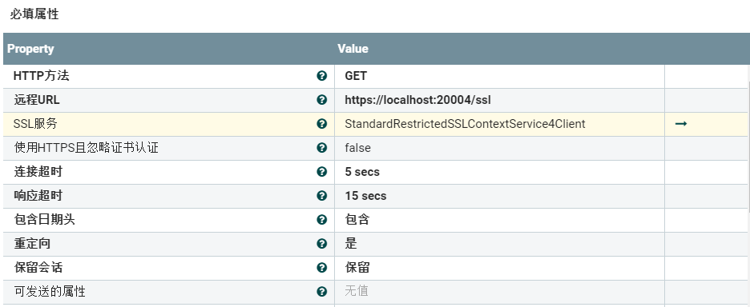This screenshot has width=750, height=307.
Task: Click the question mark for SSL服务
Action: [322, 124]
